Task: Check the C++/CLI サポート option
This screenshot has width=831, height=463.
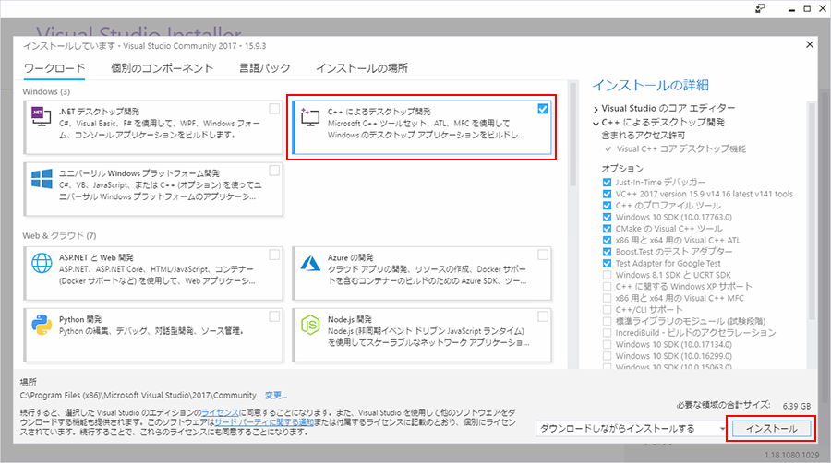Action: click(x=607, y=310)
